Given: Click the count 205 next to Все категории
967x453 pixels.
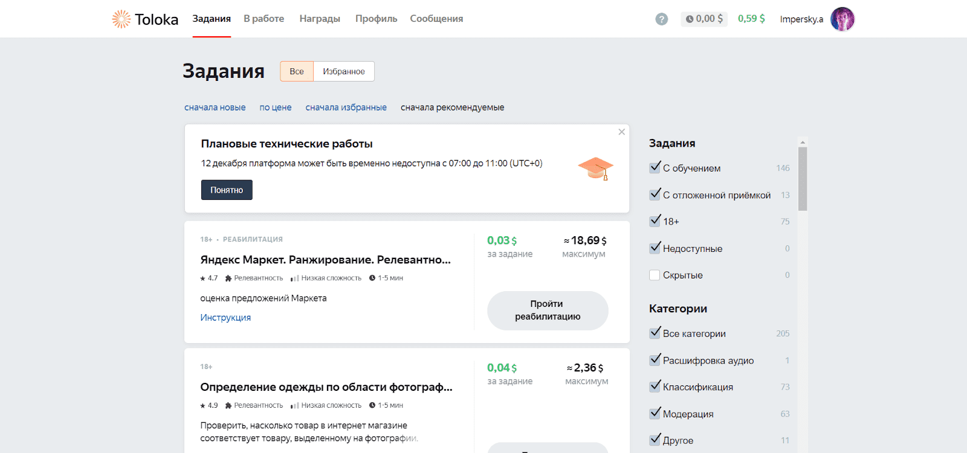Looking at the screenshot, I should tap(783, 333).
